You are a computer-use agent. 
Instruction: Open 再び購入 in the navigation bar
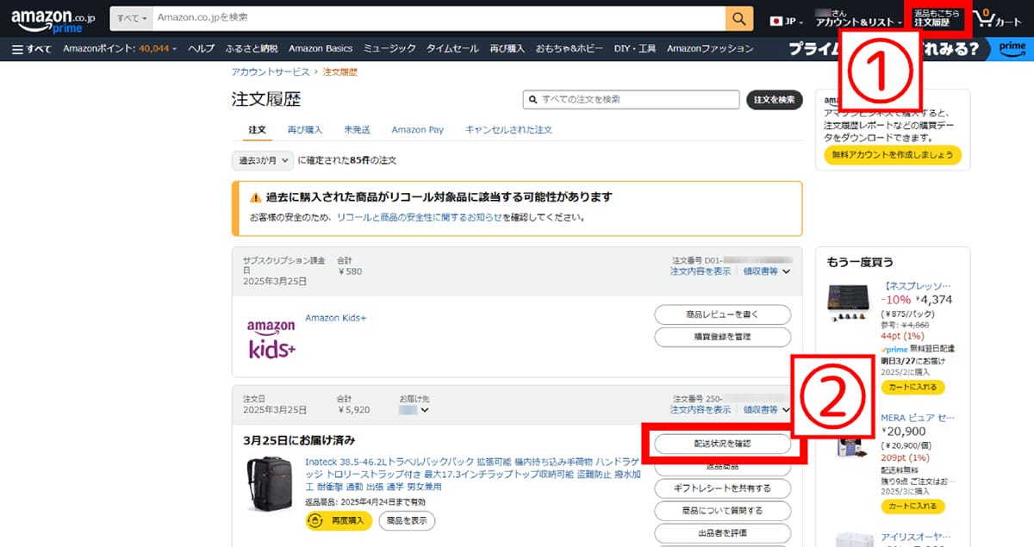[x=508, y=49]
